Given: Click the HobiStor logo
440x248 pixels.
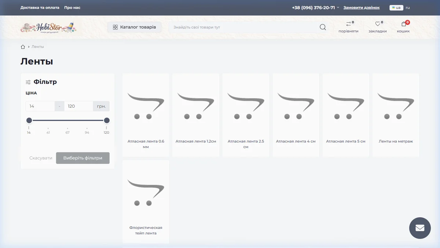Looking at the screenshot, I should point(48,27).
